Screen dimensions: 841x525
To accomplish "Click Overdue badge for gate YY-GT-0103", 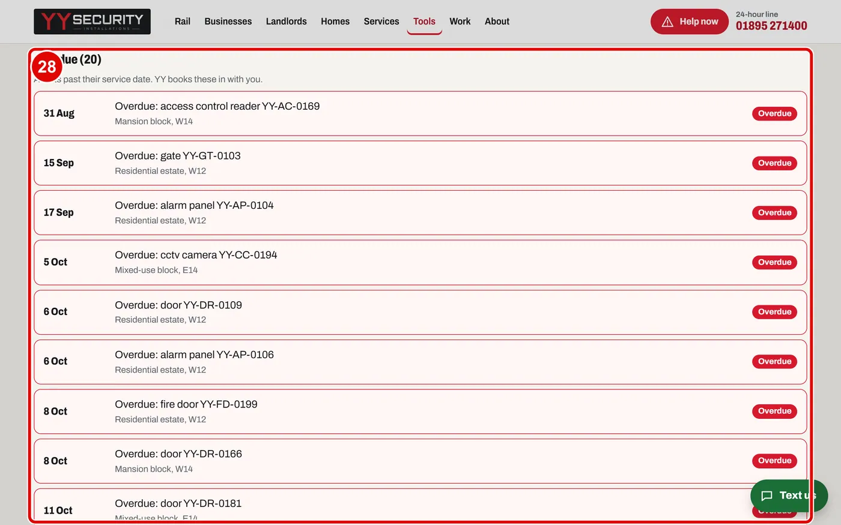I will pos(774,163).
